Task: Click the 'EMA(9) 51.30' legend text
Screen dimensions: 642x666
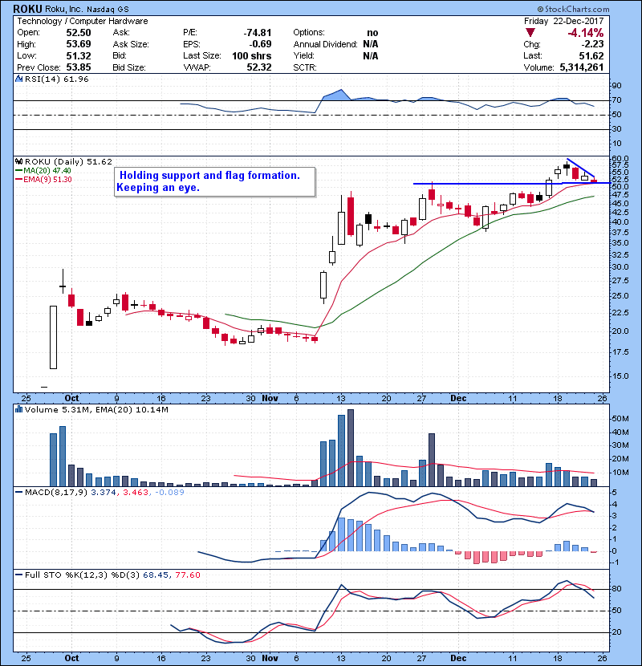Action: 47,180
